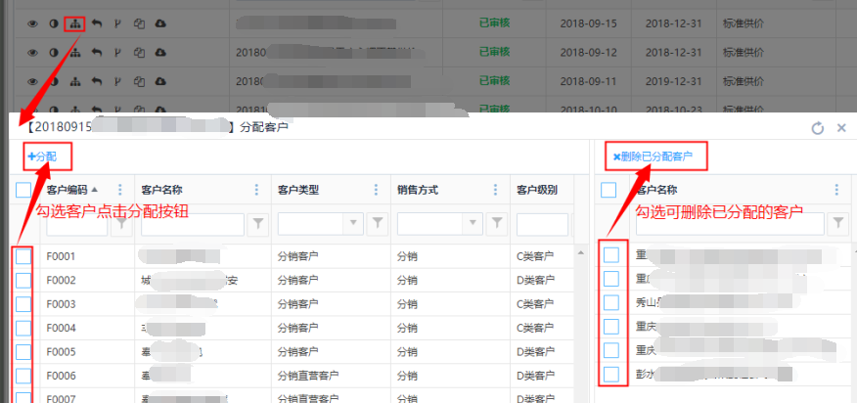Click the branch flag icon in second row

[x=118, y=52]
